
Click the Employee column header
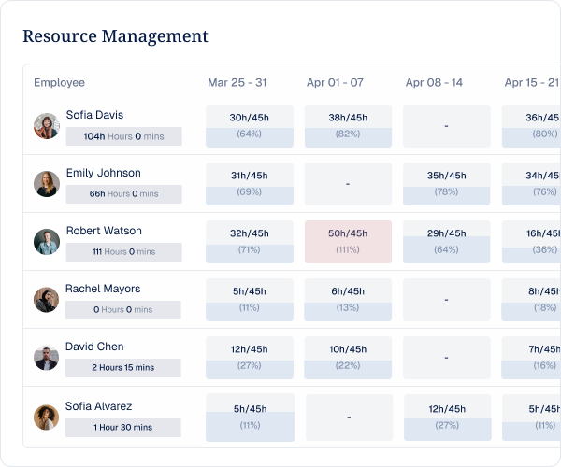click(60, 82)
